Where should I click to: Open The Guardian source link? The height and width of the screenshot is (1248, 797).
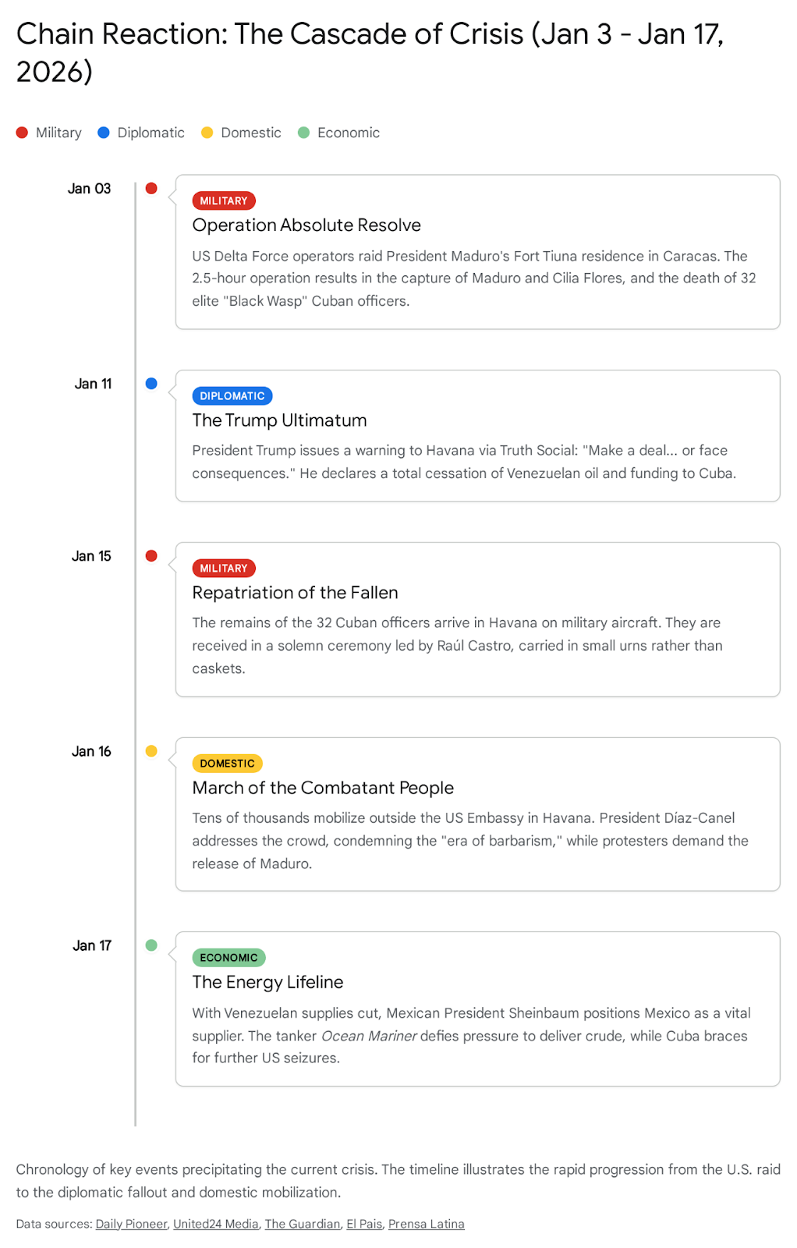pos(303,1224)
